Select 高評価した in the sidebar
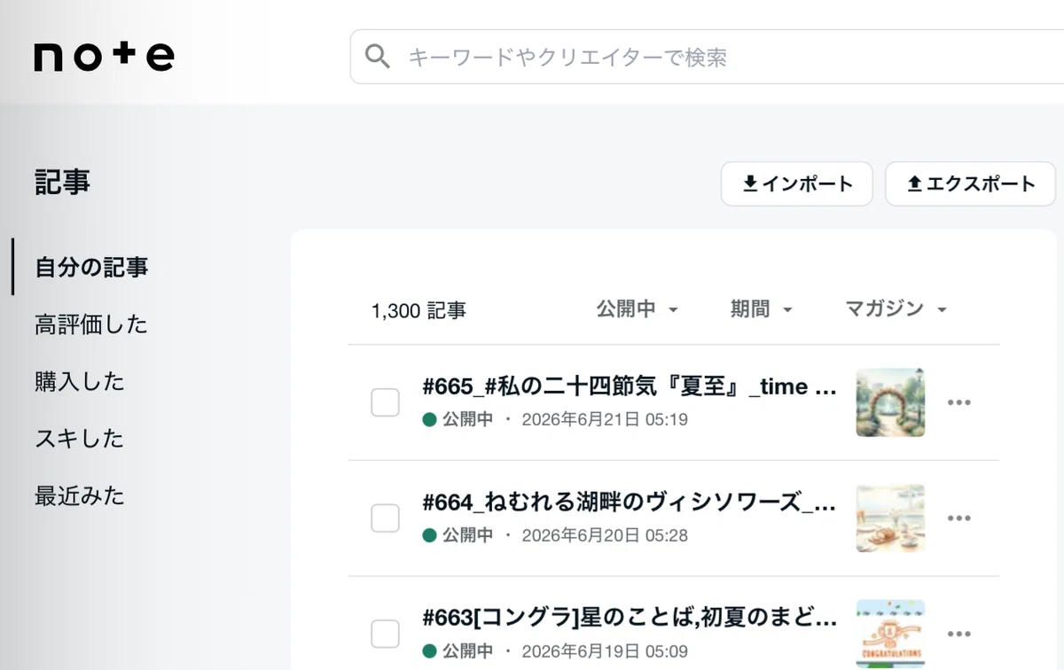The height and width of the screenshot is (670, 1064). (91, 324)
